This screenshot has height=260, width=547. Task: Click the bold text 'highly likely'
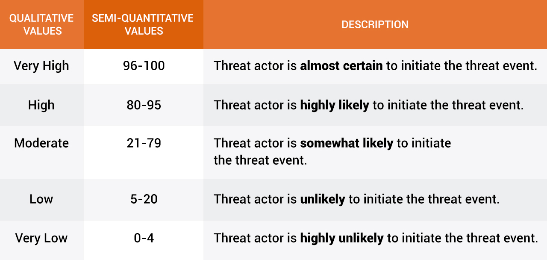tap(335, 106)
